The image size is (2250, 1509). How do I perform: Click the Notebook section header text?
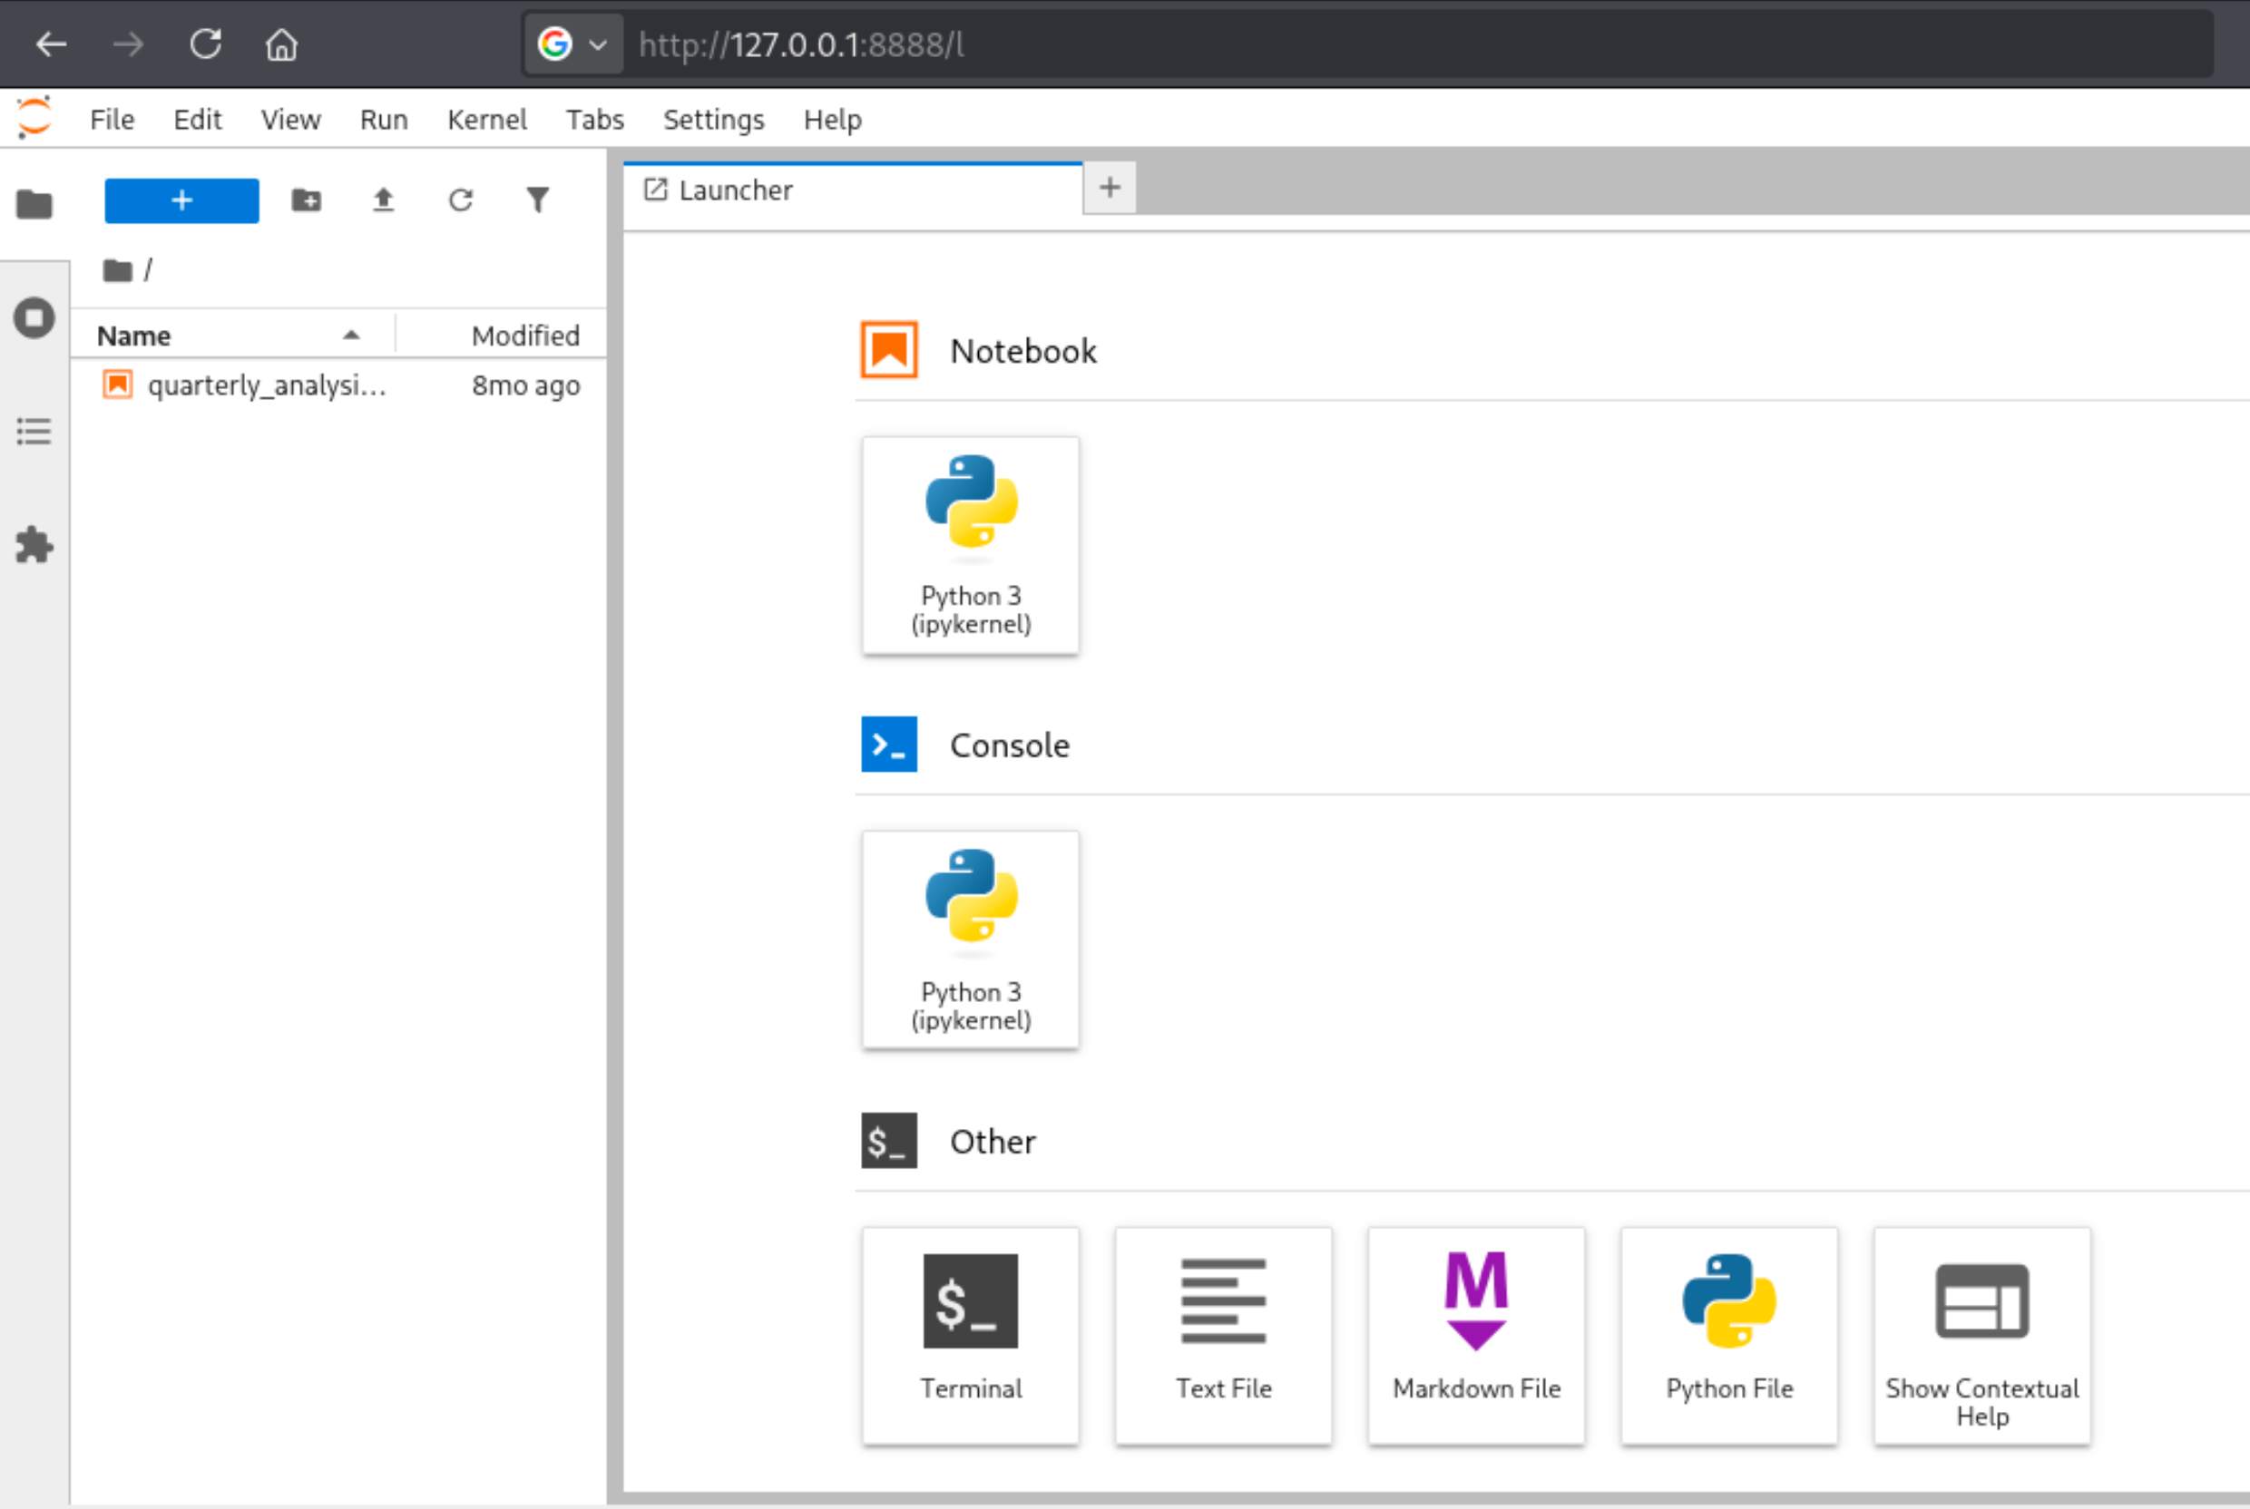coord(1023,351)
